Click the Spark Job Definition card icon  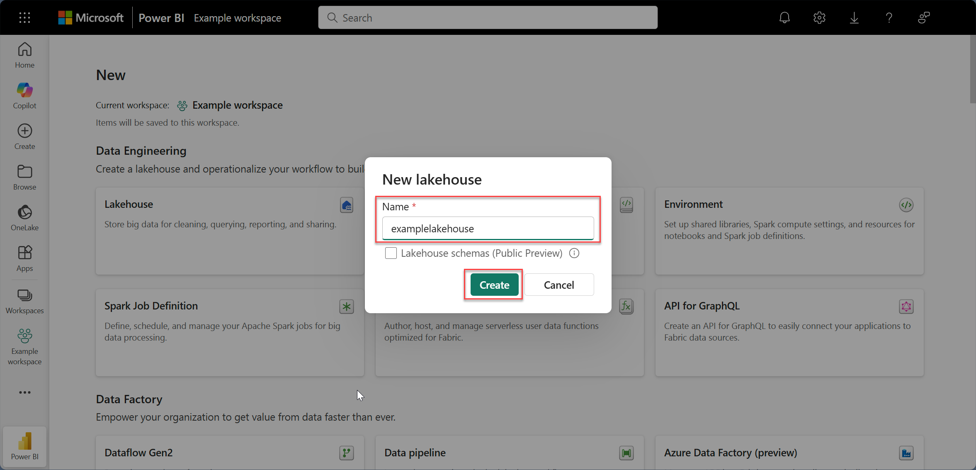(347, 307)
